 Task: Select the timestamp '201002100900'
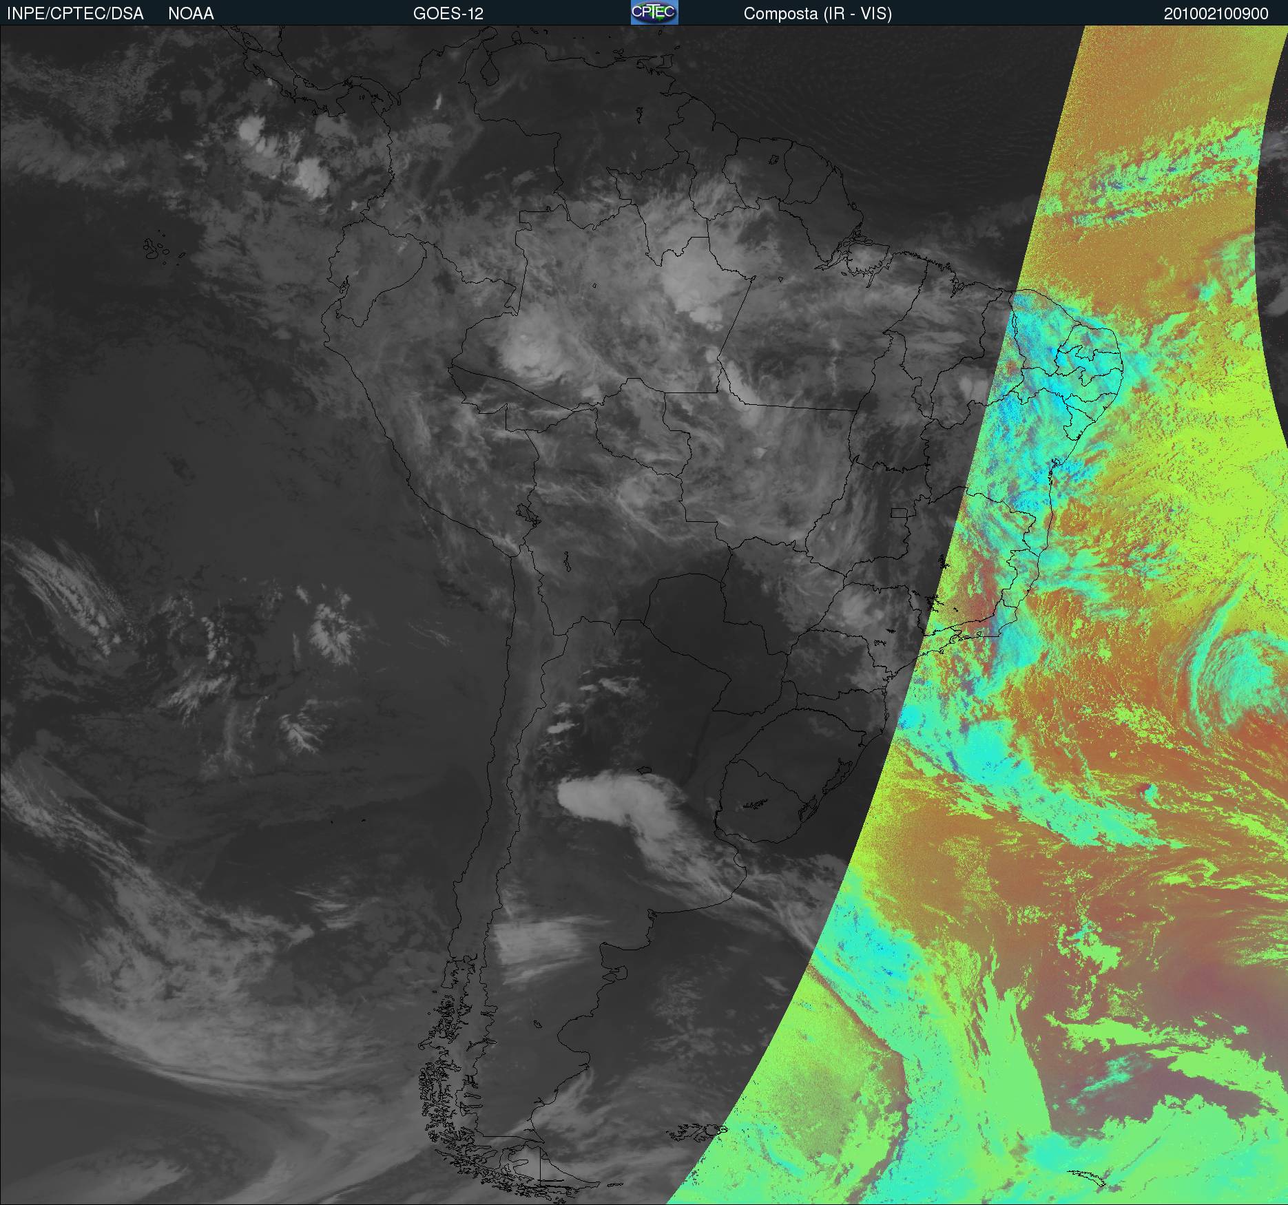pos(1216,14)
